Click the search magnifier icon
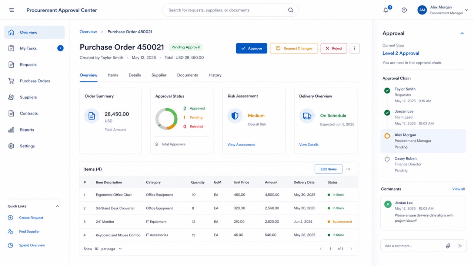Screen dimensions: 474x266 (x=291, y=10)
